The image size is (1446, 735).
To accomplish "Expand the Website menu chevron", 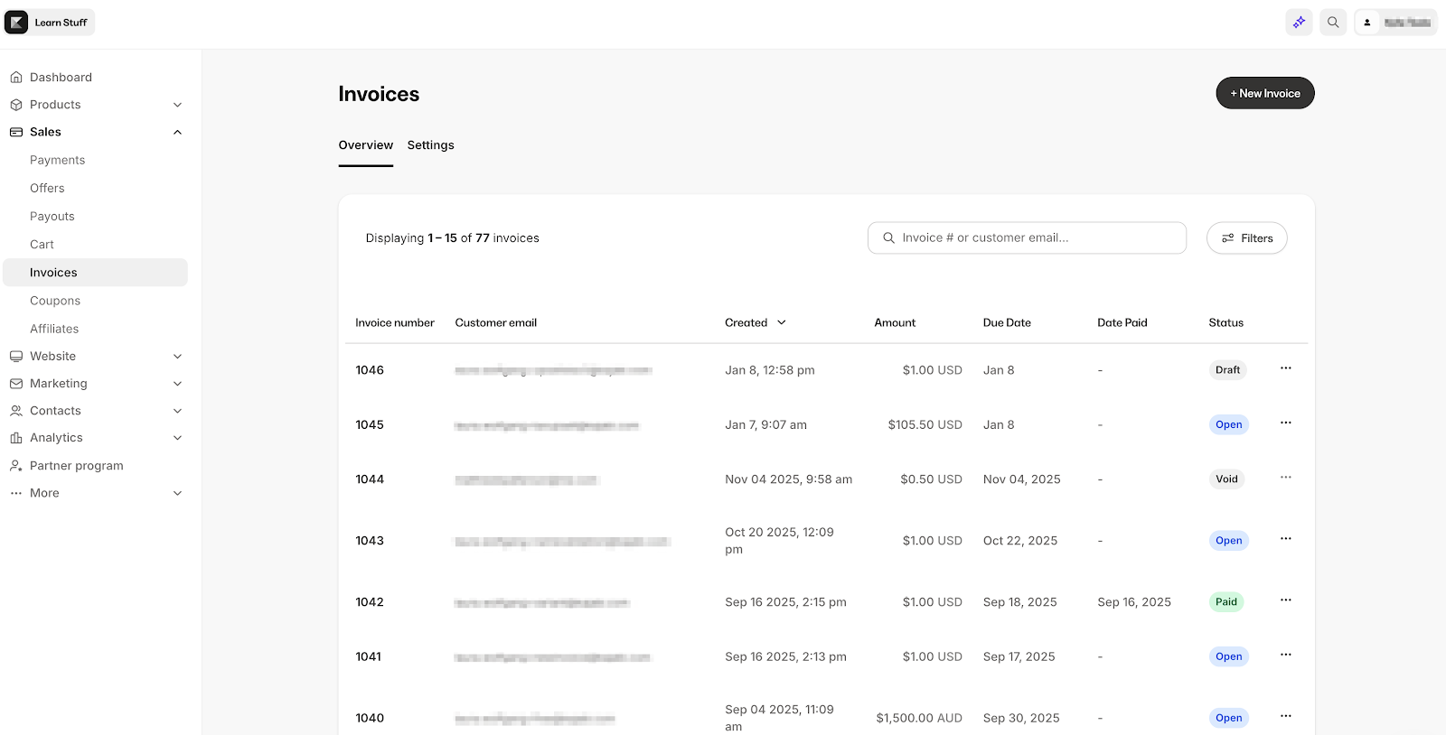I will [x=177, y=356].
